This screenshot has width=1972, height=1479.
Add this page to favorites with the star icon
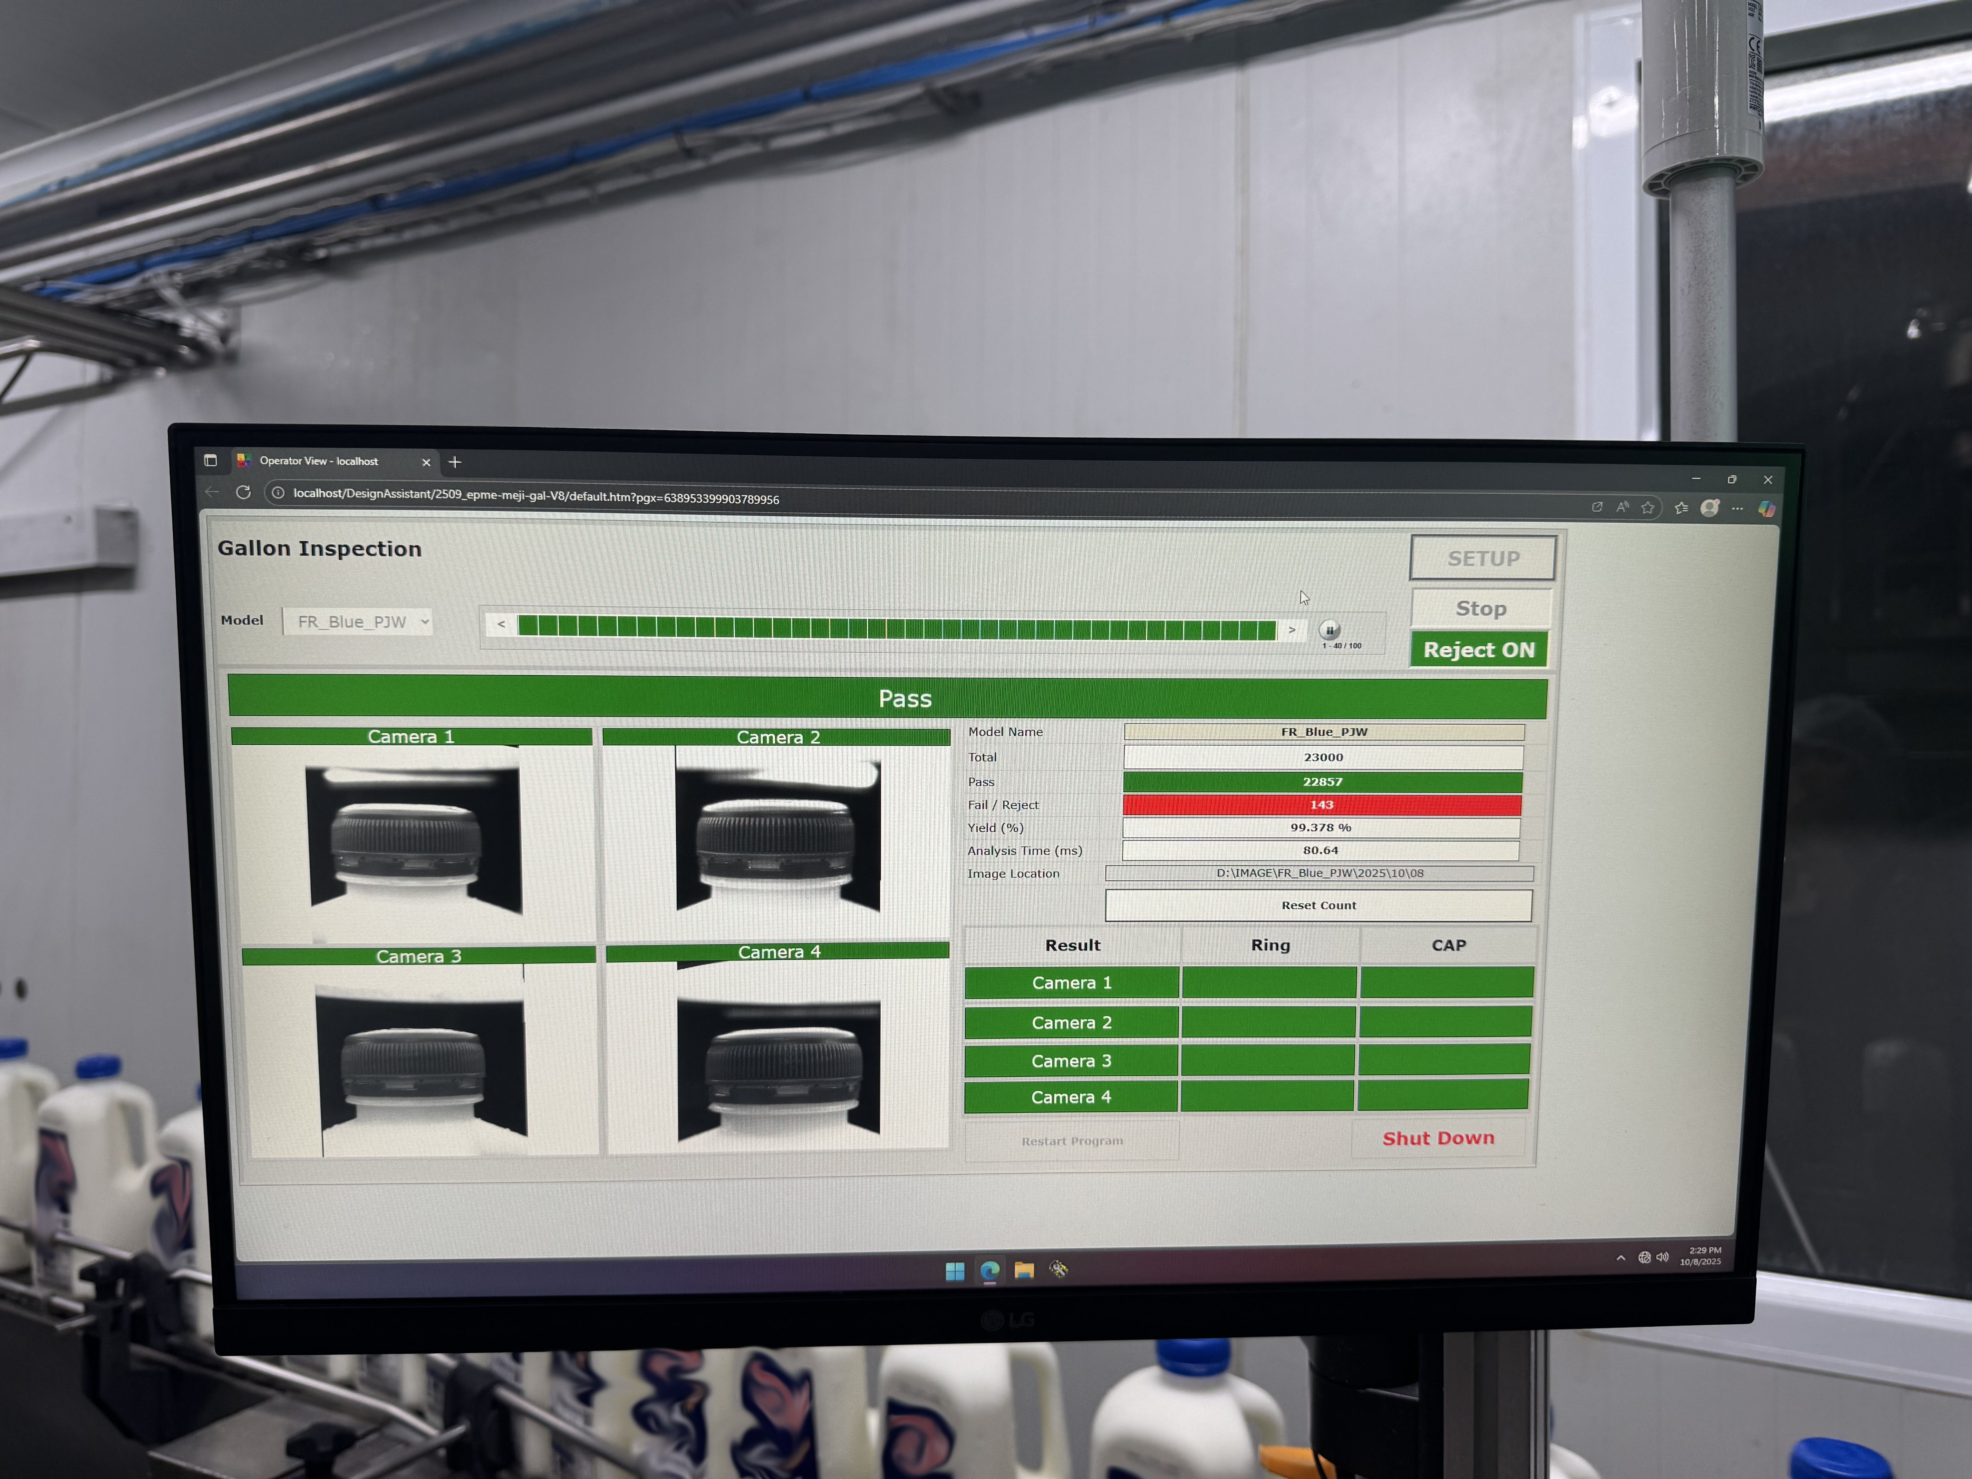1647,507
